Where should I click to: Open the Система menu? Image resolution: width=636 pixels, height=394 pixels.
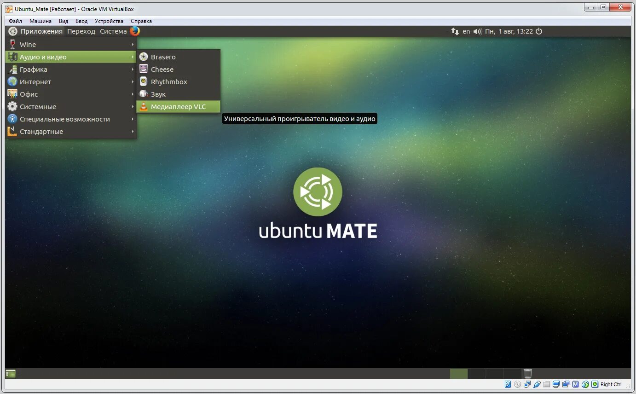(113, 31)
